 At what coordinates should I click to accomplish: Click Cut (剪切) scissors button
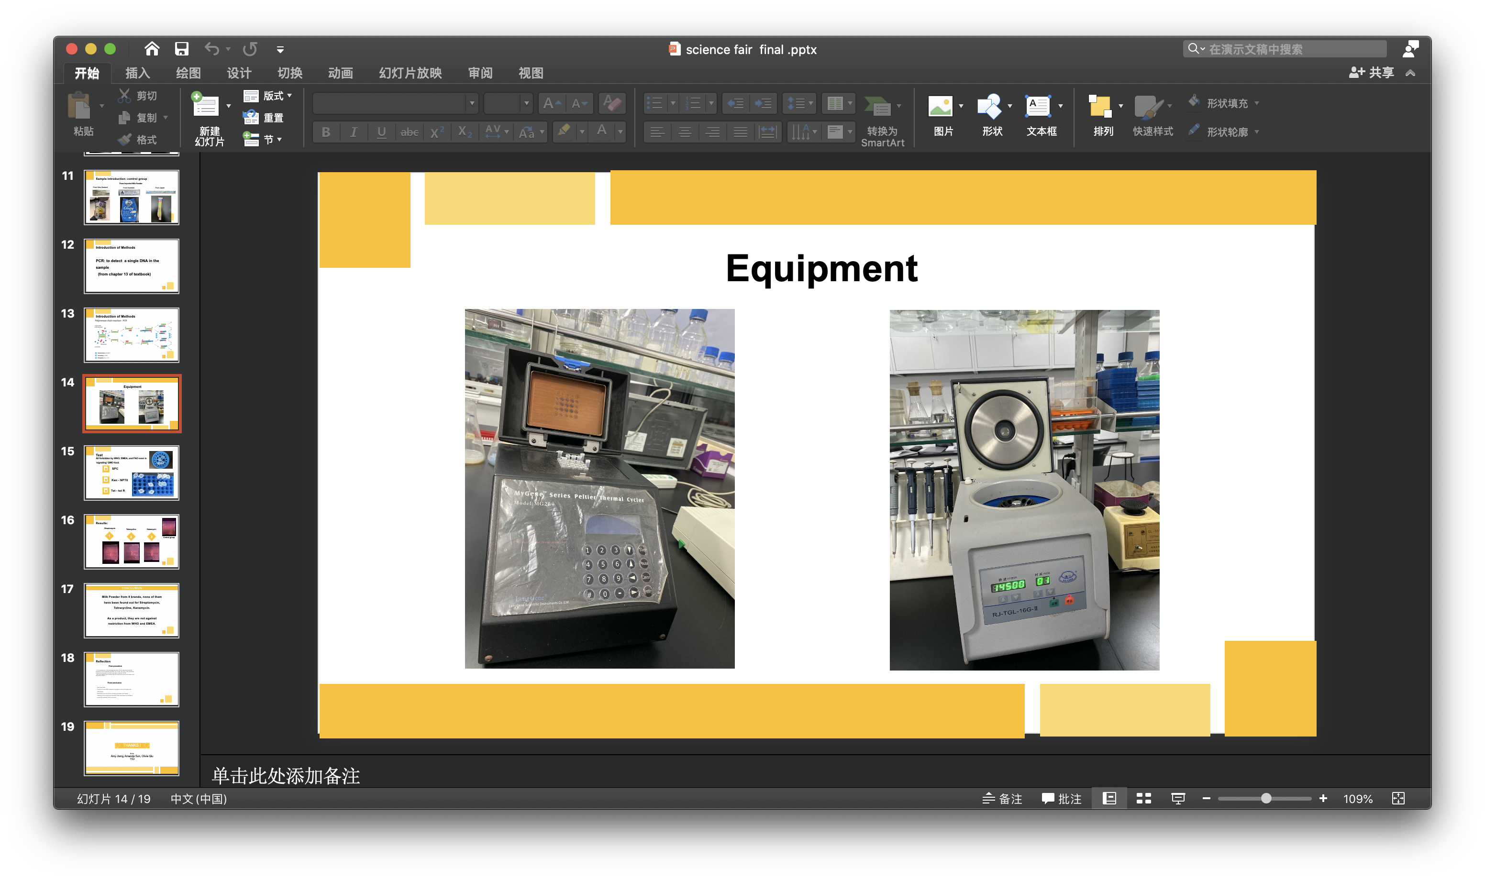[138, 96]
